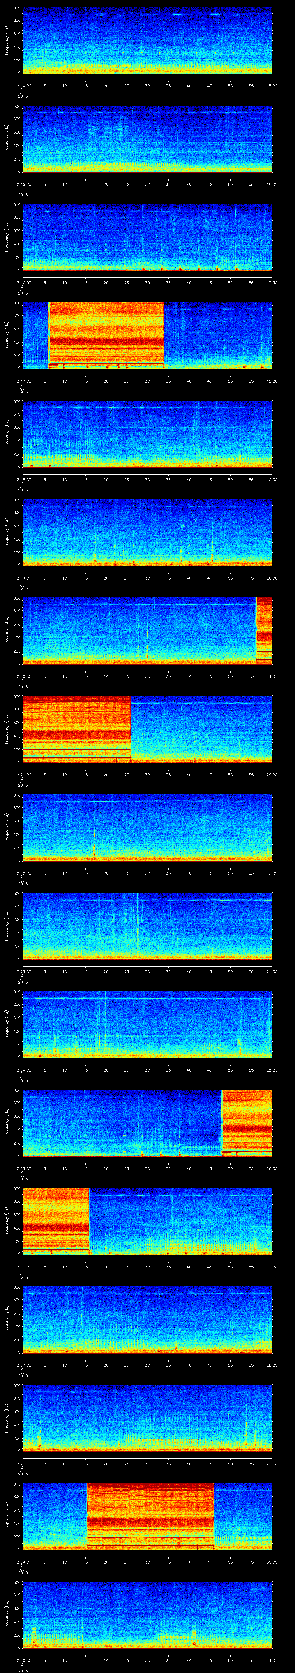Image resolution: width=295 pixels, height=1673 pixels.
Task: Select the 2:15:00 spectrogram plot
Action: click(147, 139)
